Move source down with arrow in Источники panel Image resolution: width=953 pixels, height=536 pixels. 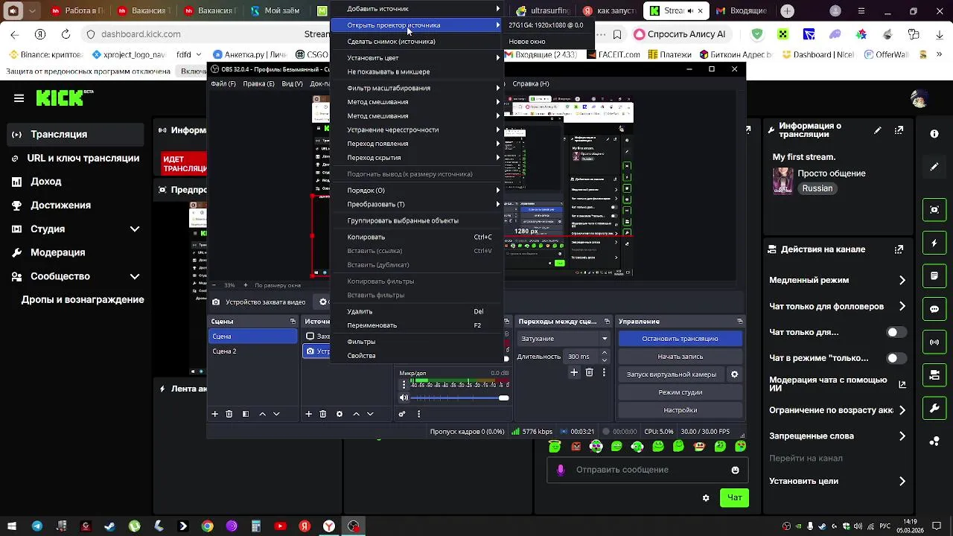coord(370,414)
